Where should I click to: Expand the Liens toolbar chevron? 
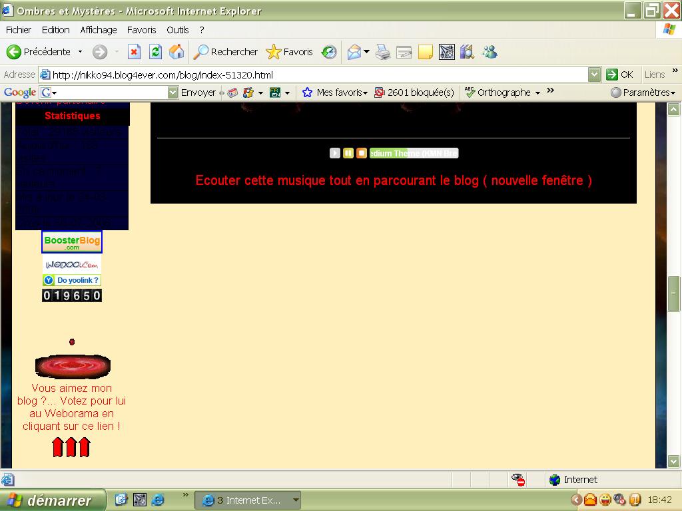coord(675,71)
